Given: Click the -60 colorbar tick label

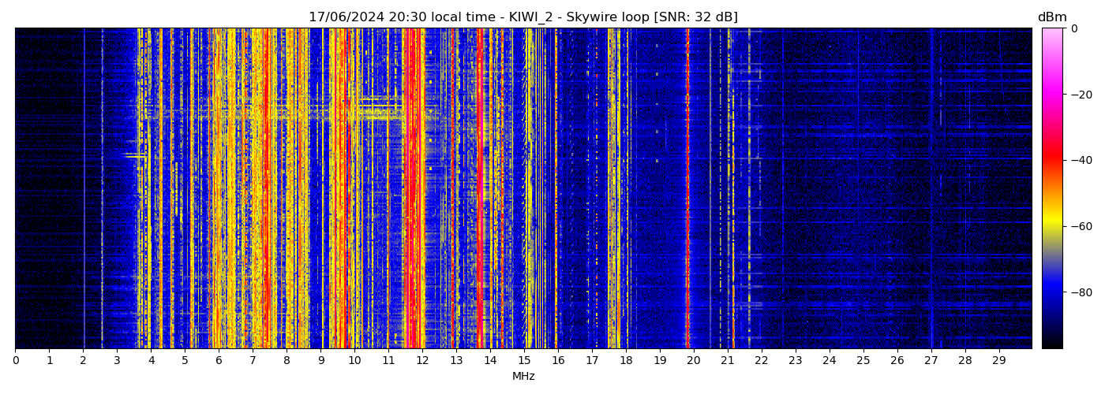Looking at the screenshot, I should [1077, 226].
